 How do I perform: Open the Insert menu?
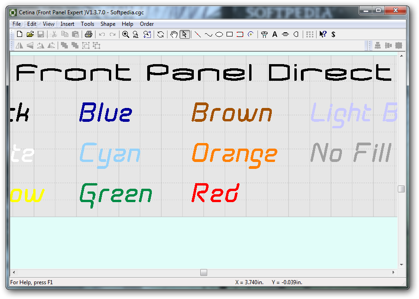(x=67, y=24)
